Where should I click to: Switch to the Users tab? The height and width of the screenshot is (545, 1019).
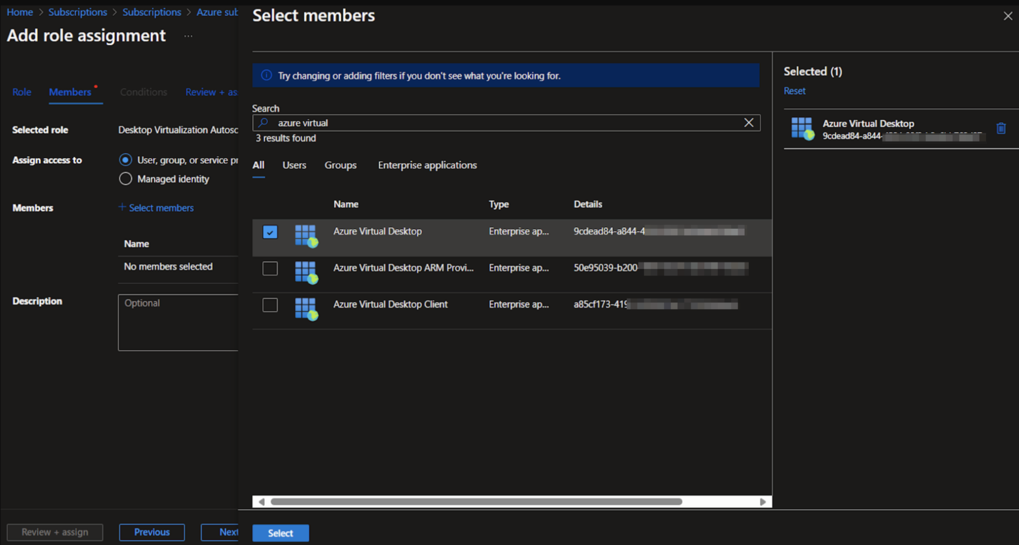pyautogui.click(x=293, y=165)
